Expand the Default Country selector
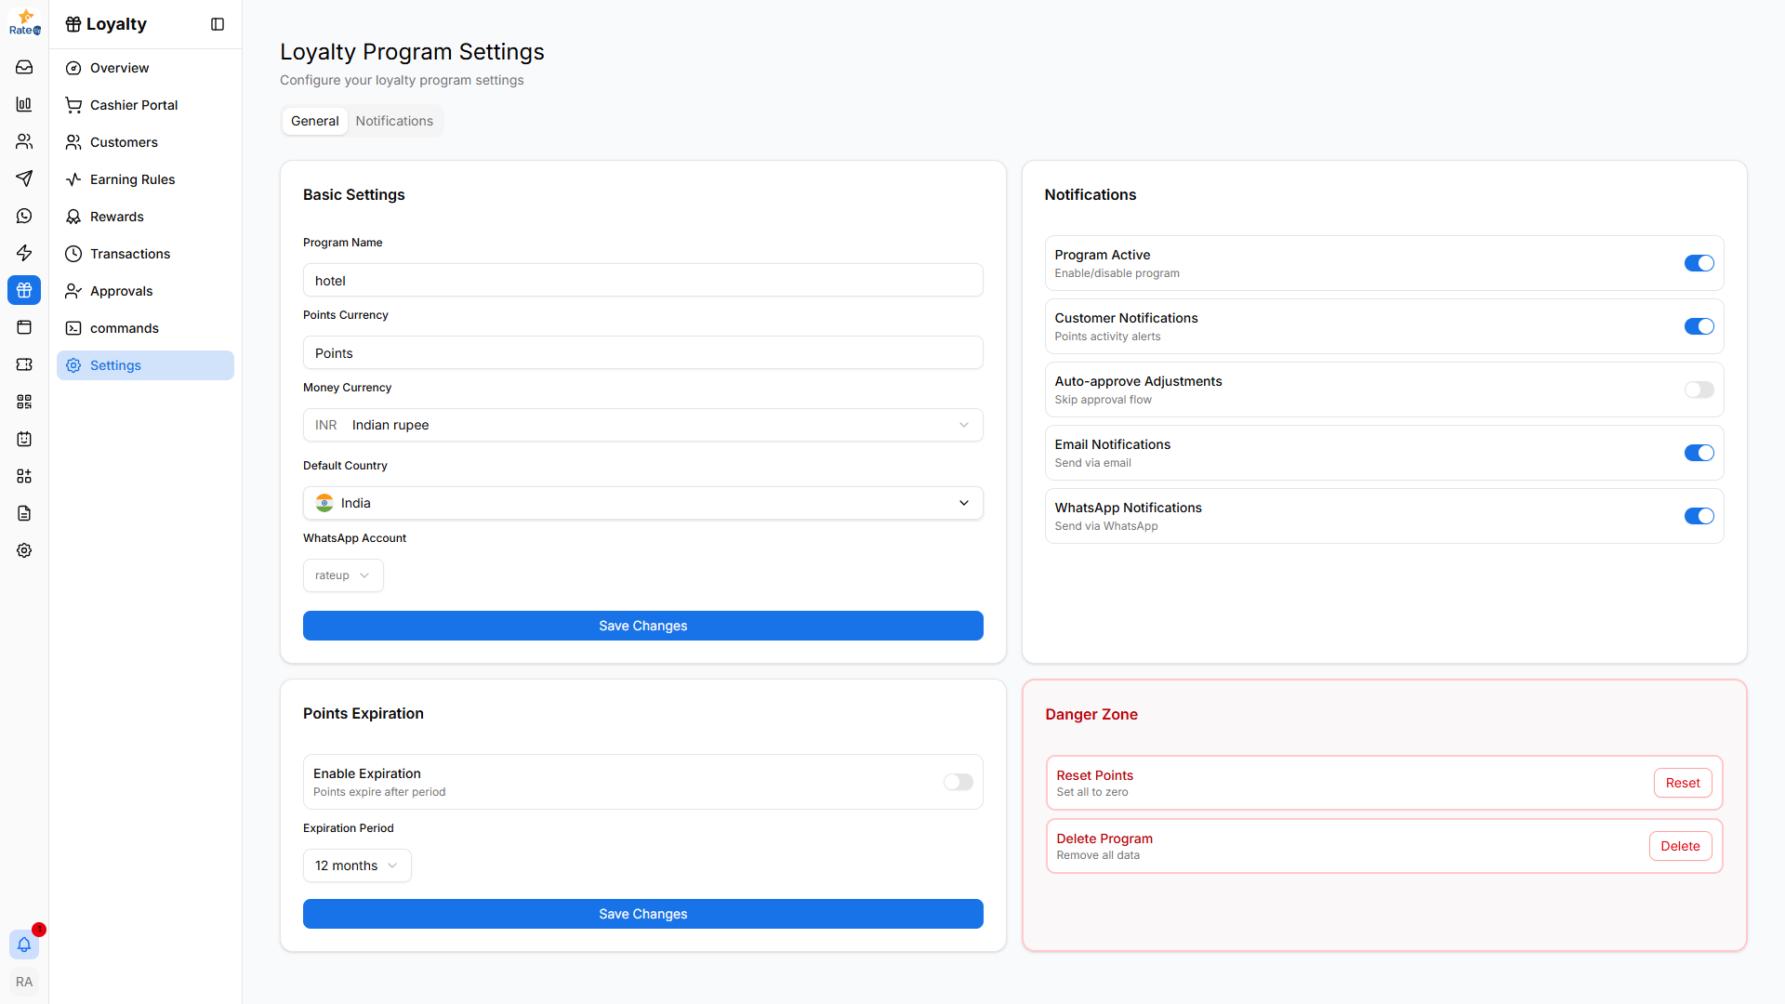The height and width of the screenshot is (1004, 1785). pyautogui.click(x=642, y=503)
